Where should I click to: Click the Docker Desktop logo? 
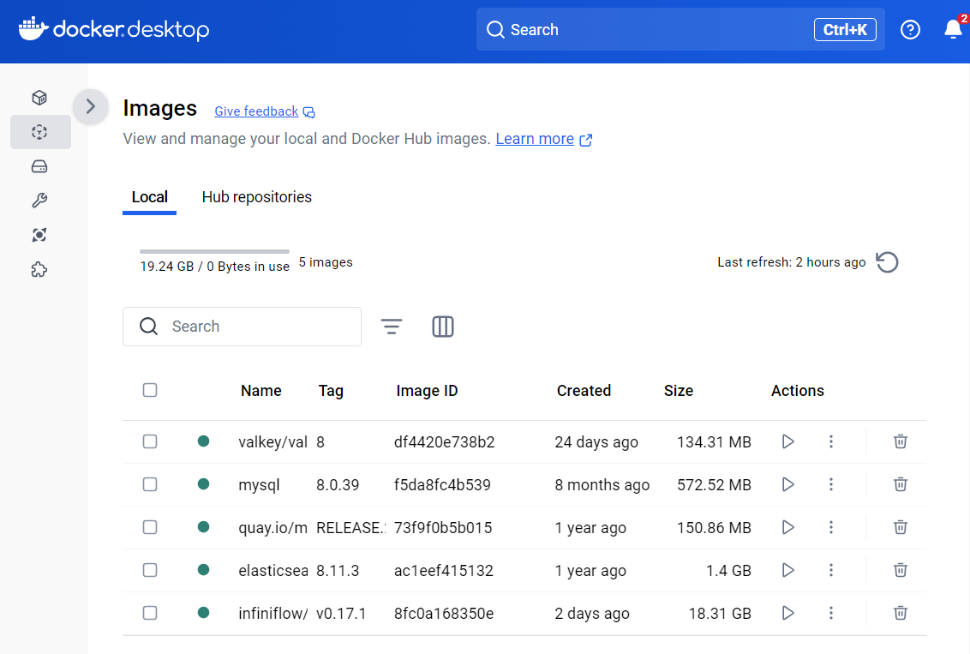pos(114,29)
